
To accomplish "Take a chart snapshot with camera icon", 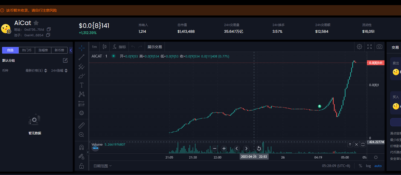I will pos(379,47).
